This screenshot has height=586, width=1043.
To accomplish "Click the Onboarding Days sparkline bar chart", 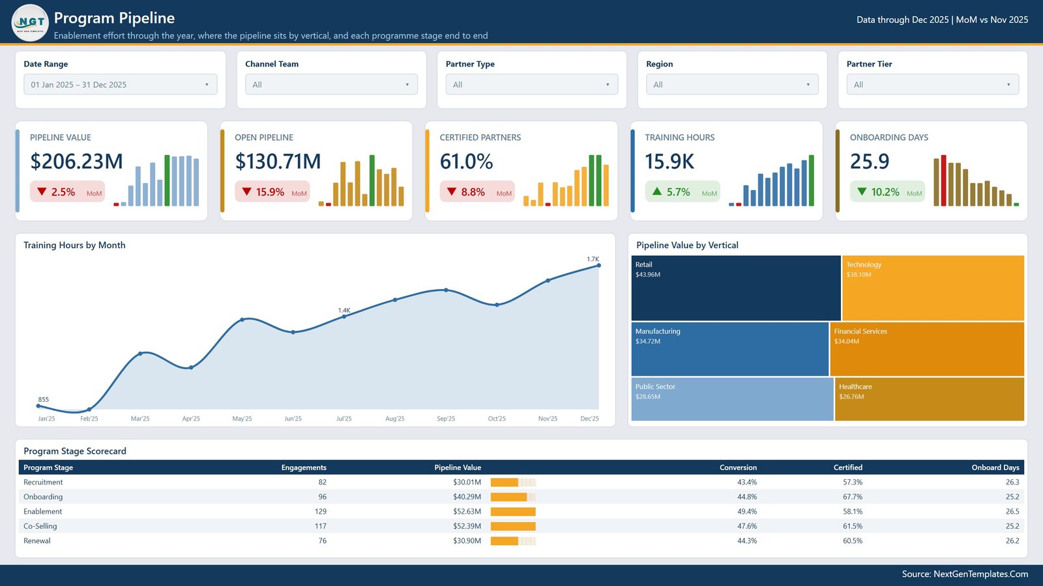I will [x=976, y=180].
